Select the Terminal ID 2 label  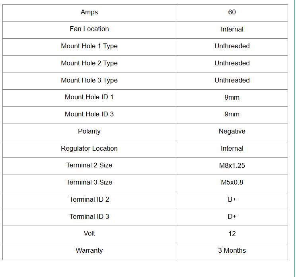pyautogui.click(x=89, y=200)
